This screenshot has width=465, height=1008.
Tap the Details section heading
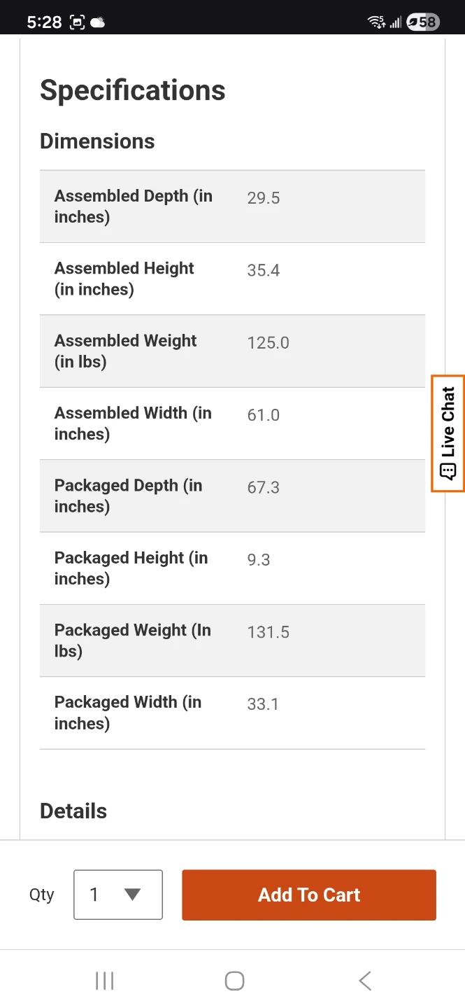pos(73,811)
